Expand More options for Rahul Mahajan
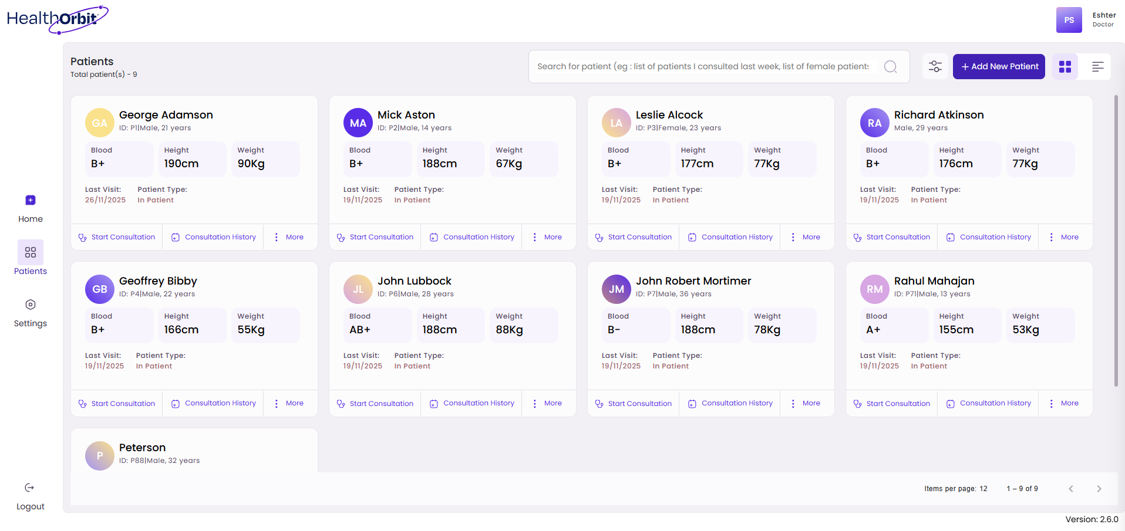The height and width of the screenshot is (531, 1125). [1051, 403]
